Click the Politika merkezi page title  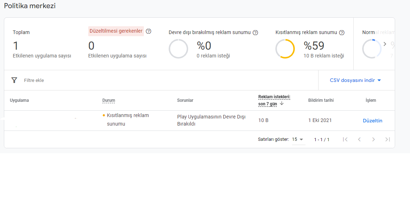pyautogui.click(x=29, y=6)
